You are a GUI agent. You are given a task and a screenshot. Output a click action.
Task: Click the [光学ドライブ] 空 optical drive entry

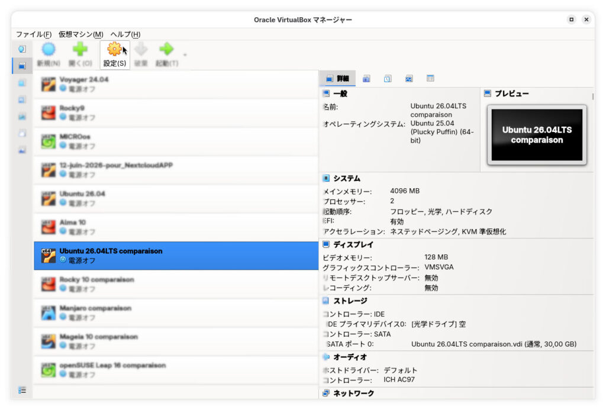coord(439,324)
